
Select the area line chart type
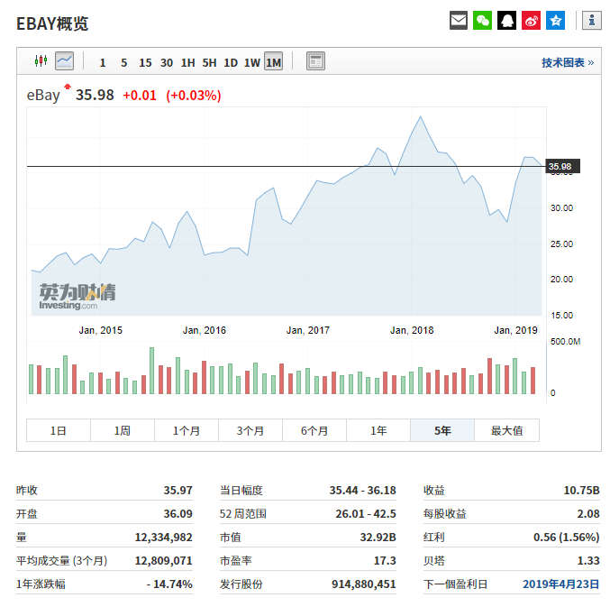click(65, 61)
